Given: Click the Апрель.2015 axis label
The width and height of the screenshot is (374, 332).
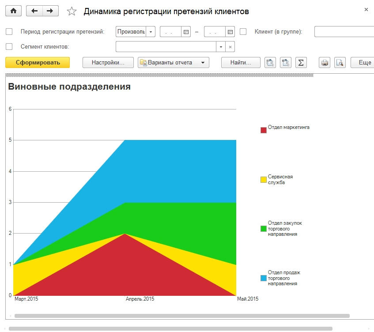Looking at the screenshot, I should pyautogui.click(x=140, y=299).
